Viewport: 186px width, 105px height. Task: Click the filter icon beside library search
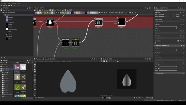[x=26, y=62]
